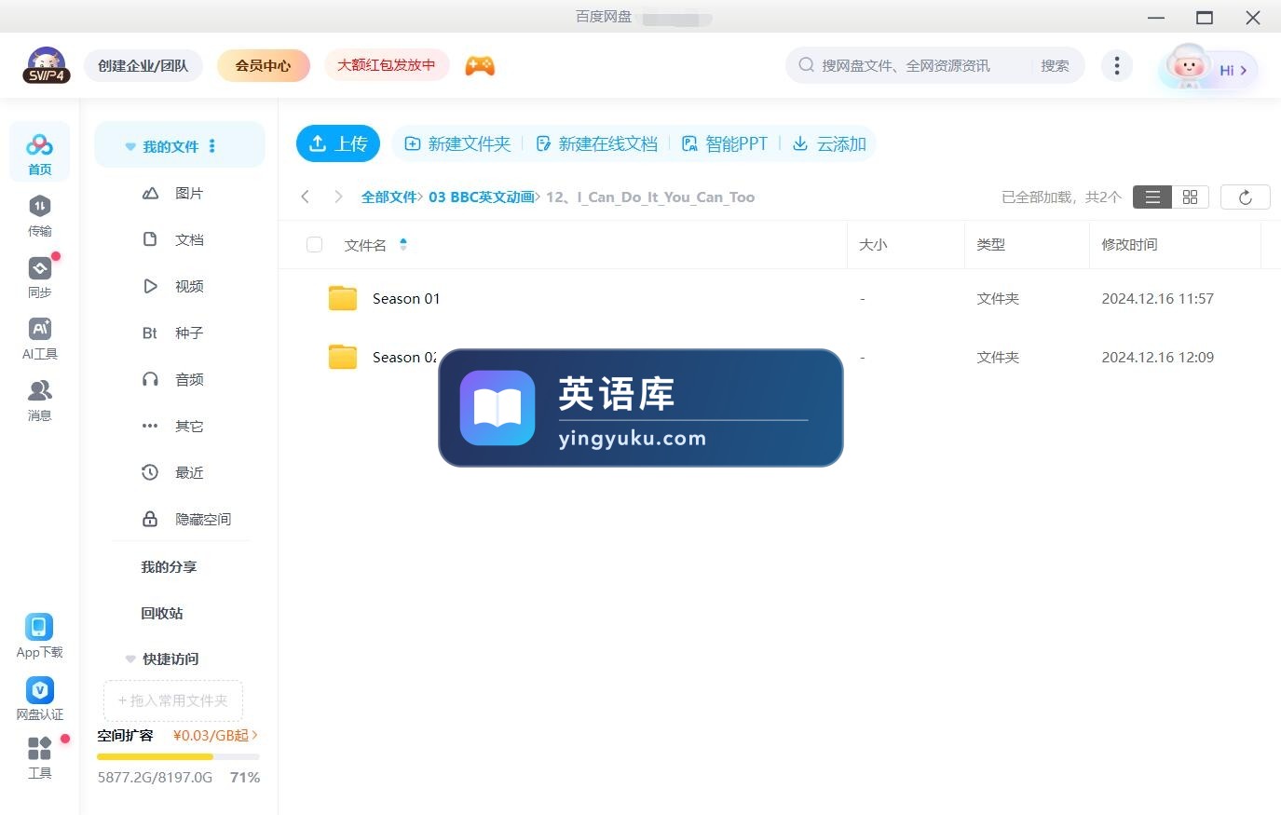Tick the select-all files checkbox
The width and height of the screenshot is (1281, 815).
tap(314, 244)
